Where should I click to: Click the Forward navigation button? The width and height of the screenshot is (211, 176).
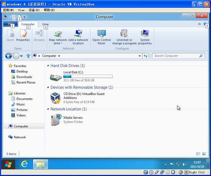[16, 56]
